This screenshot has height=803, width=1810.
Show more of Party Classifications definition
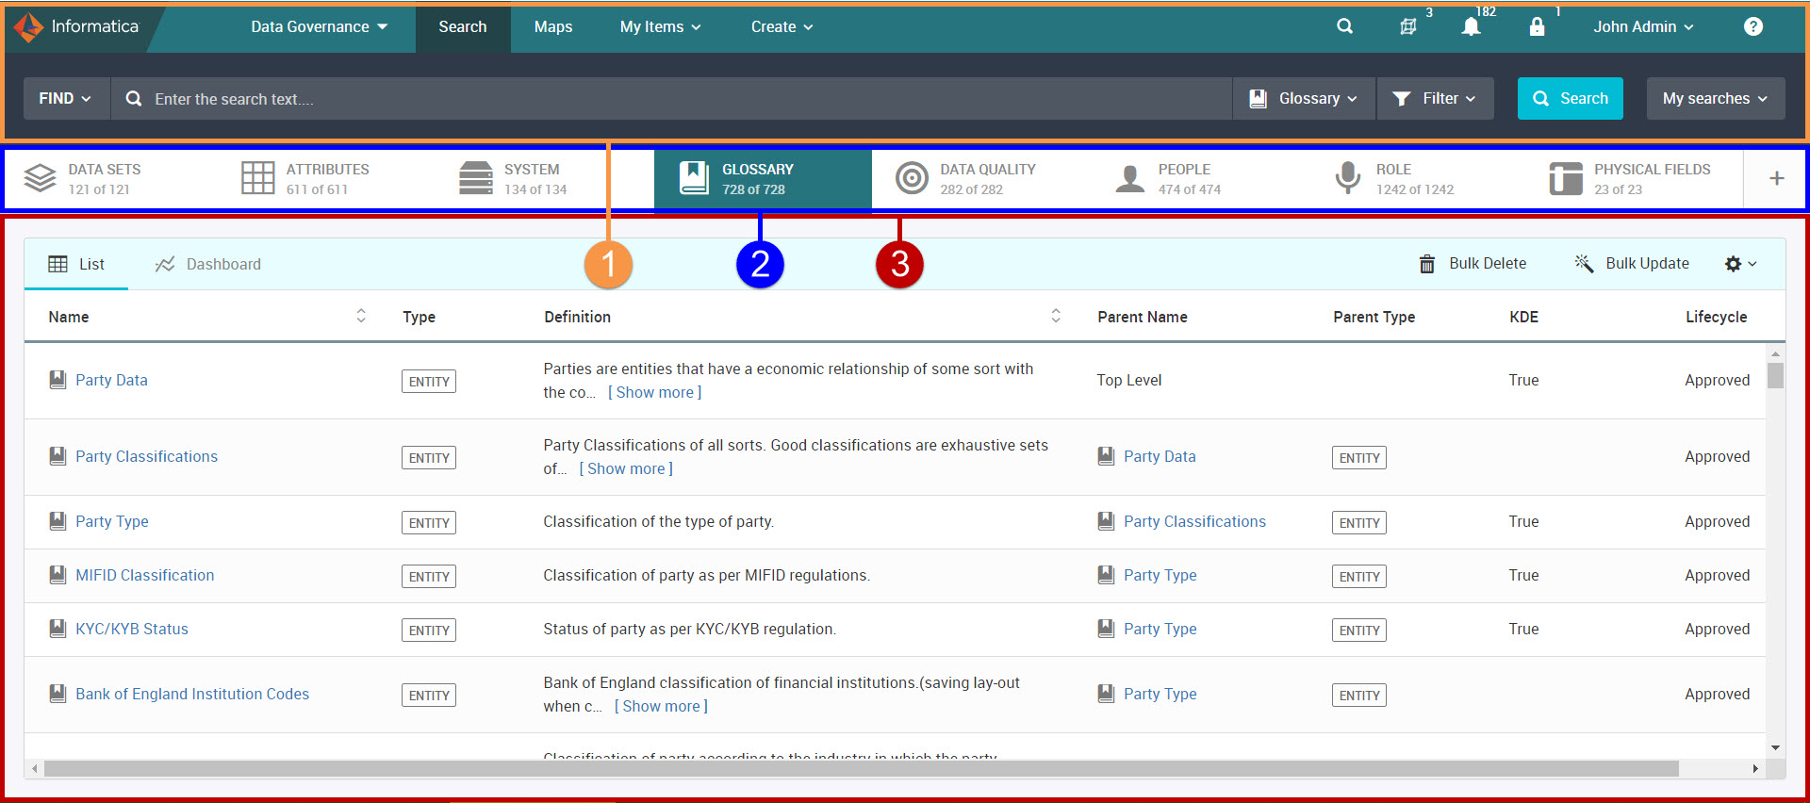pos(626,468)
